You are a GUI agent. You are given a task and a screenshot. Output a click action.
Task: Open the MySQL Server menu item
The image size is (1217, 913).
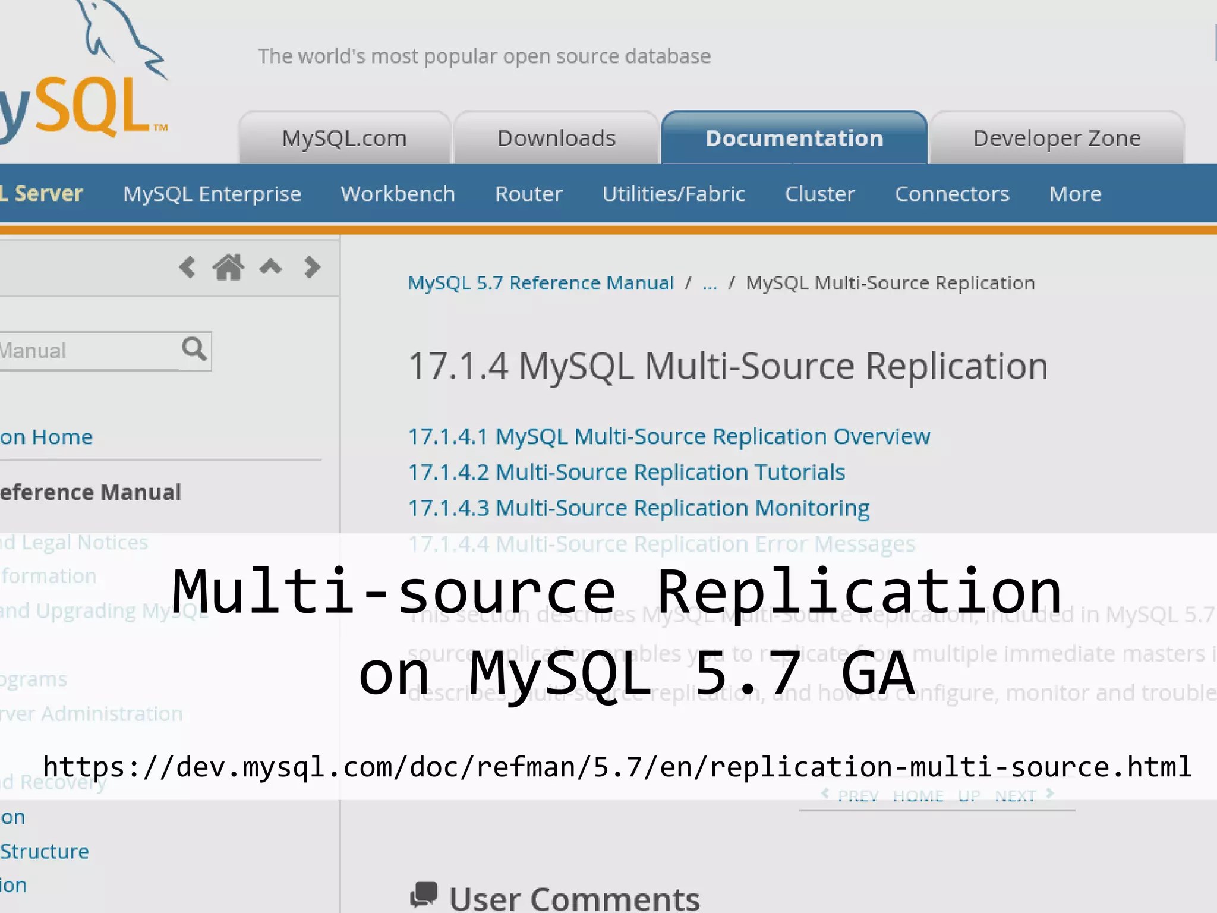(42, 194)
